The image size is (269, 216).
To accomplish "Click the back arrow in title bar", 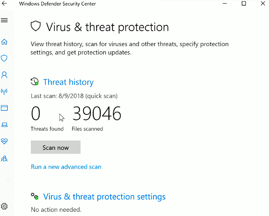I will 4,4.
